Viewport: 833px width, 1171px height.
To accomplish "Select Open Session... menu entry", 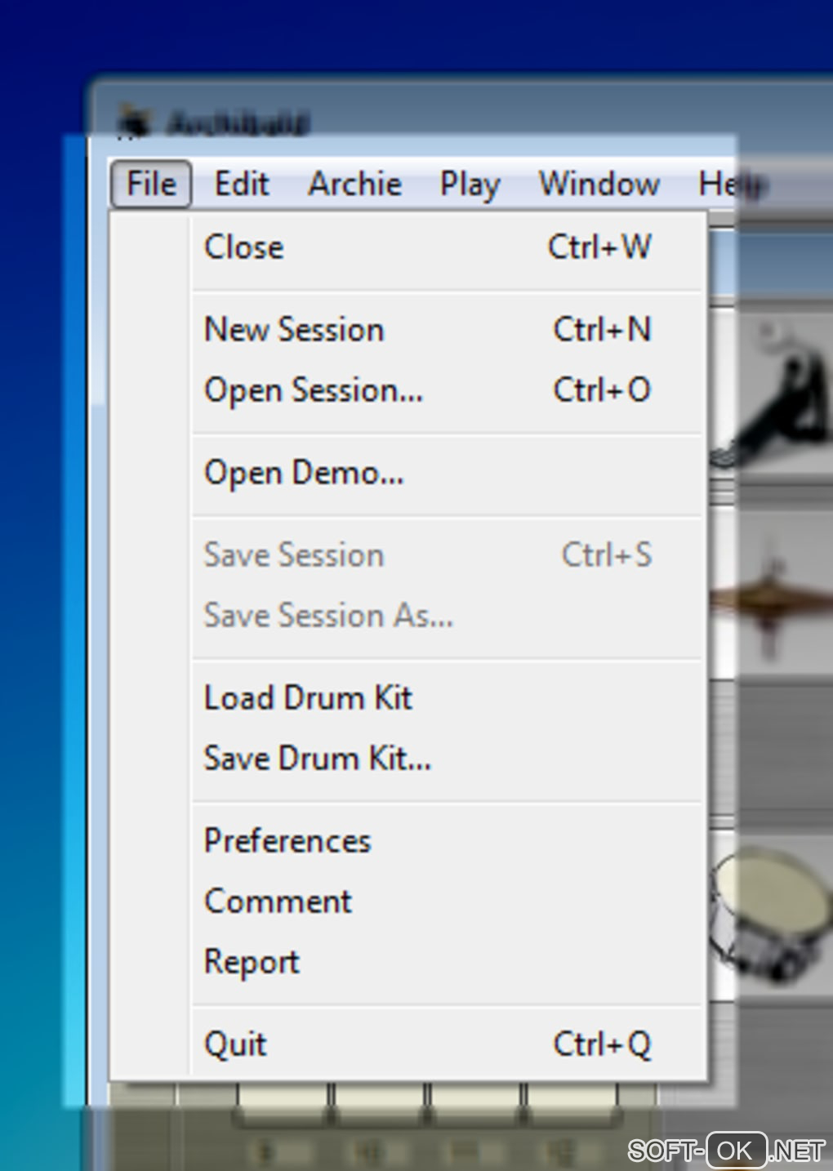I will point(314,390).
